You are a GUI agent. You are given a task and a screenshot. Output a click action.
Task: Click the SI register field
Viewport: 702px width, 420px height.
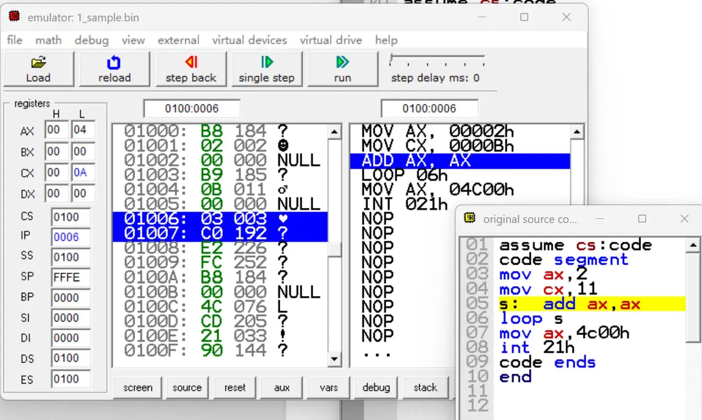click(70, 318)
